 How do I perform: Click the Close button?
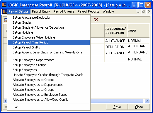click(139, 107)
